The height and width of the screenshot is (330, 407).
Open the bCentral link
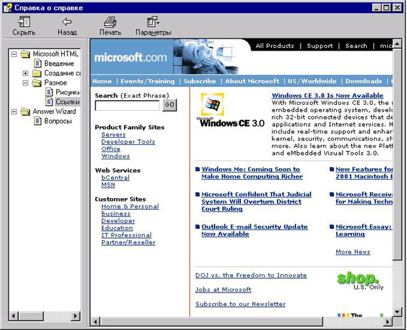pyautogui.click(x=116, y=178)
